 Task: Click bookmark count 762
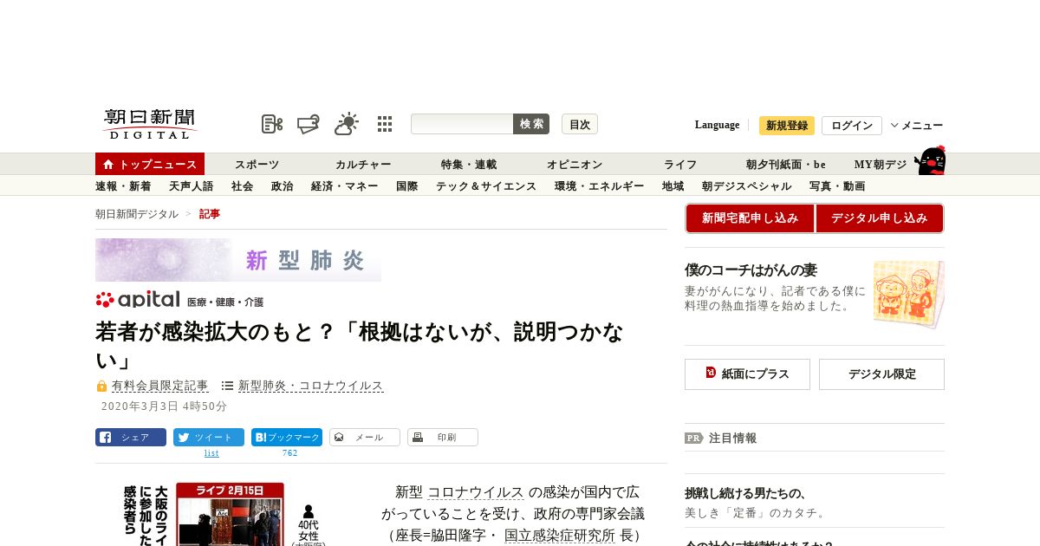pos(289,453)
